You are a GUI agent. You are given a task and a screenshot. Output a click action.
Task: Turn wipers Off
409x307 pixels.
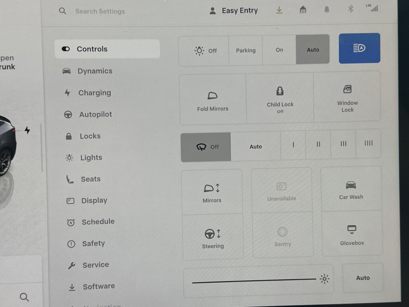click(206, 147)
